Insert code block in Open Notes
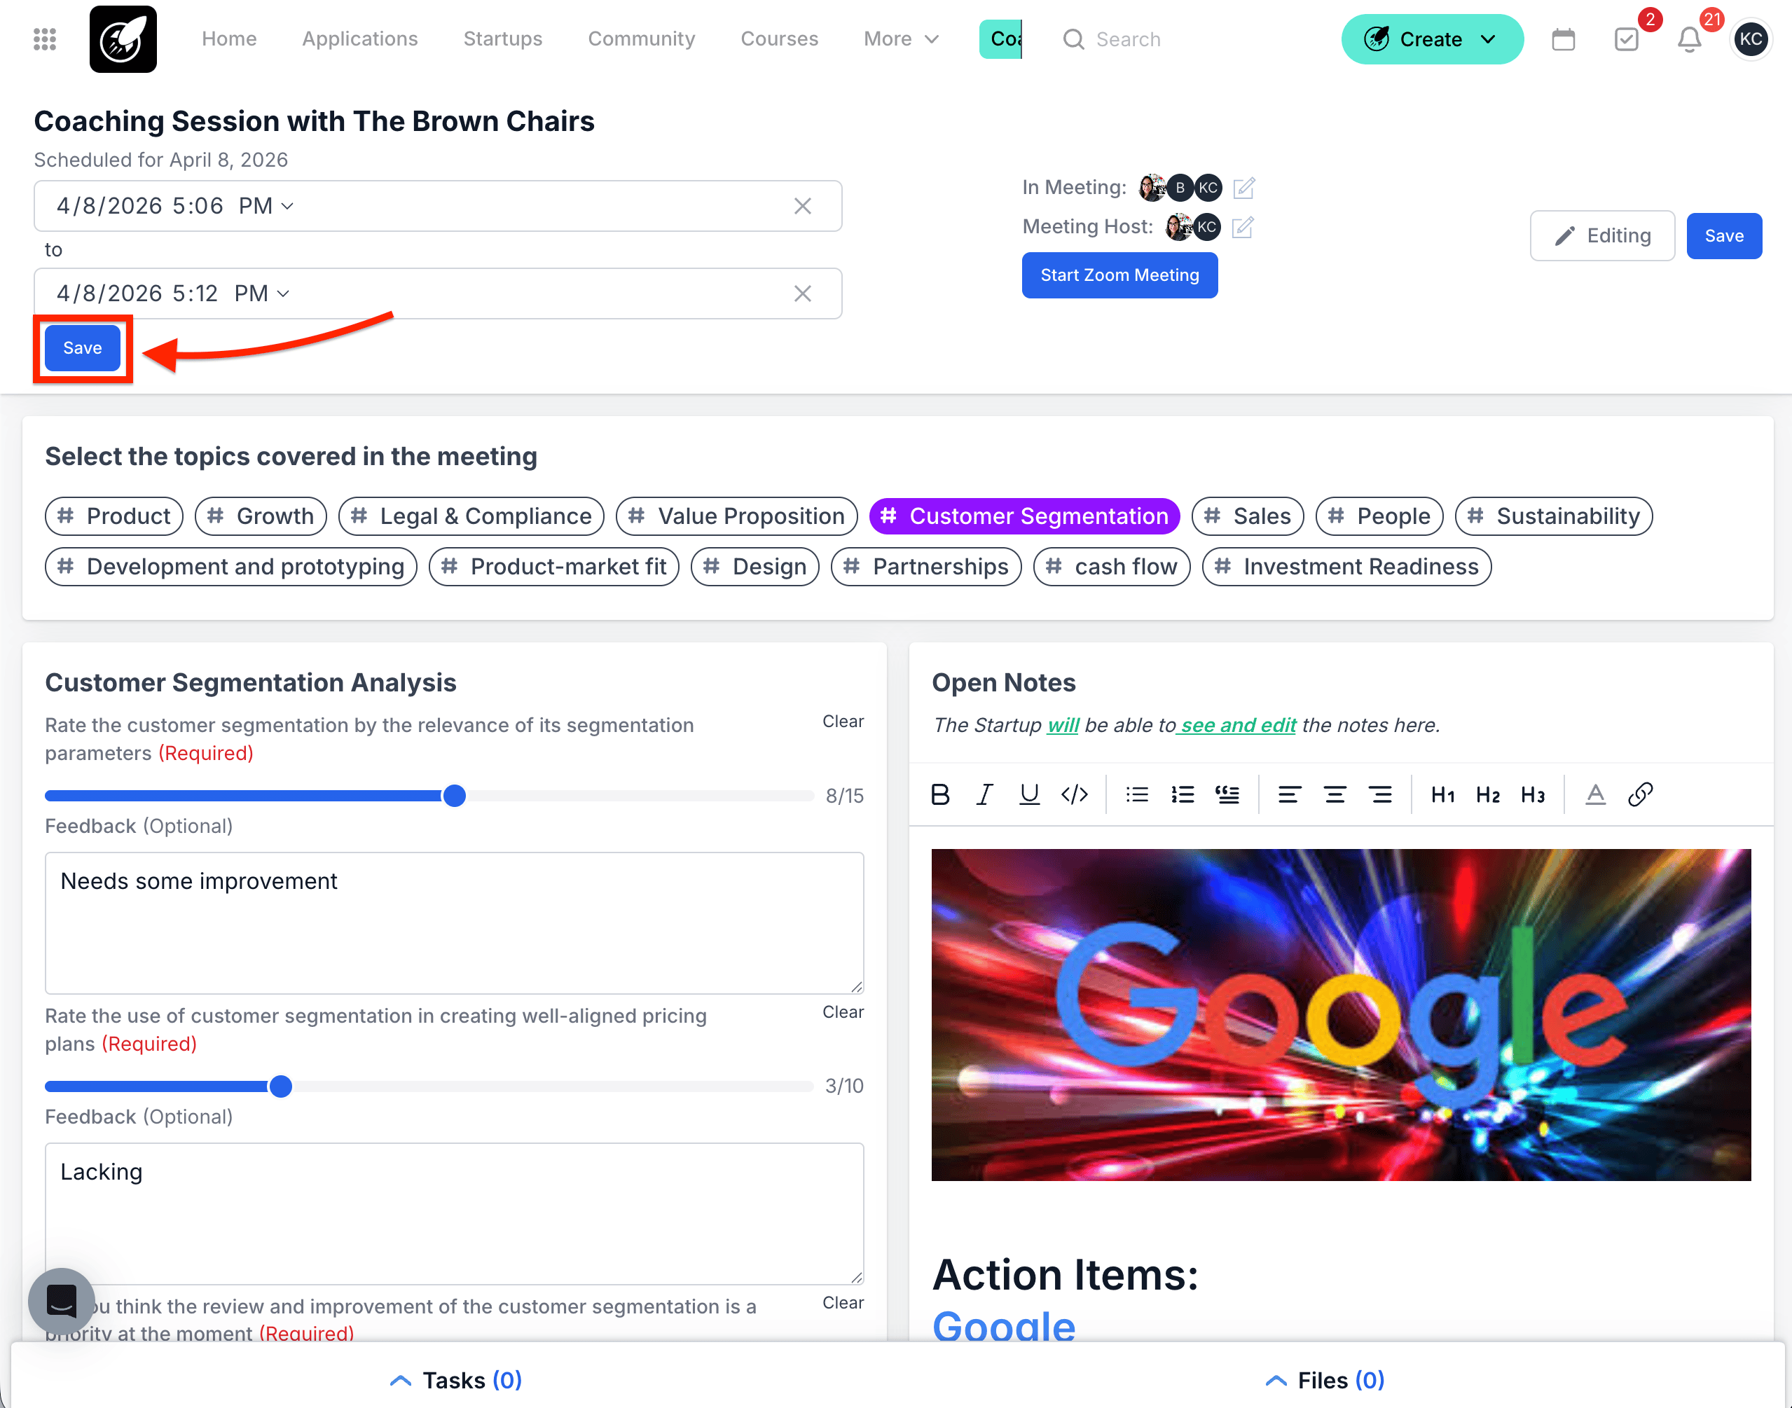This screenshot has height=1408, width=1792. click(1074, 794)
